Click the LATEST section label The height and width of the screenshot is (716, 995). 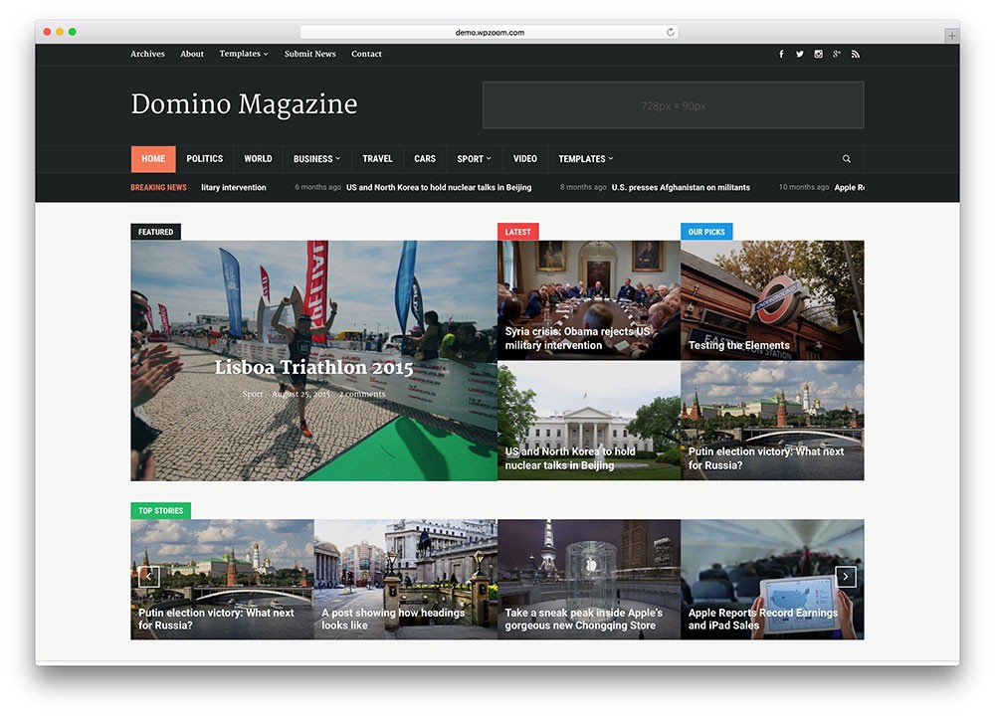(x=517, y=232)
